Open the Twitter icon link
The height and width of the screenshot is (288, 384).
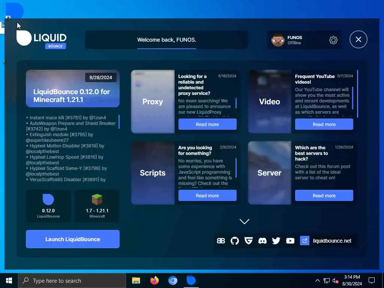(276, 241)
